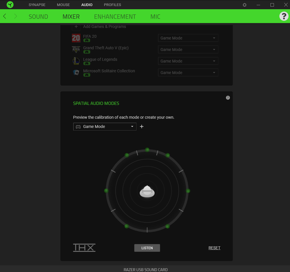
Task: Open FIFA 20 audio mode dropdown
Action: coord(188,38)
